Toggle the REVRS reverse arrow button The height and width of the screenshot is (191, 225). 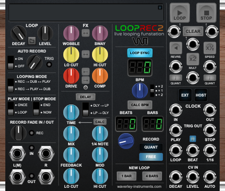click(176, 48)
